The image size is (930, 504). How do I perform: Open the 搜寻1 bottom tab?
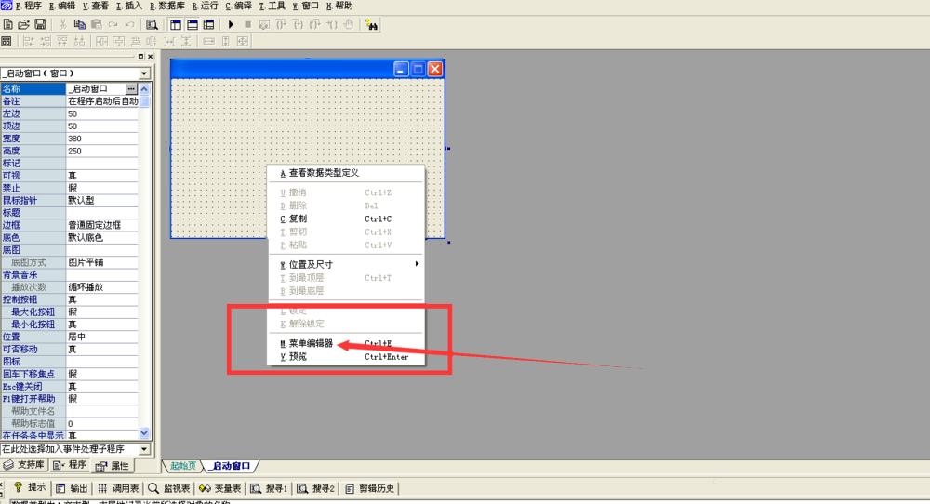click(x=269, y=488)
